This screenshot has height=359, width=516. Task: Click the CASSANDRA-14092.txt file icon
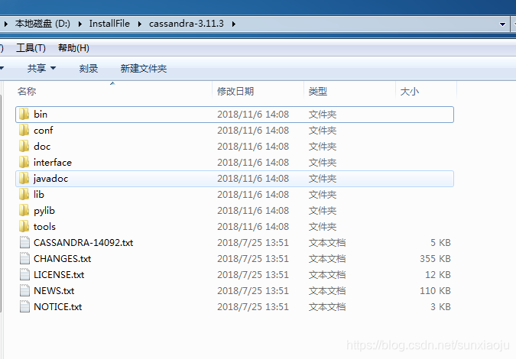point(24,243)
